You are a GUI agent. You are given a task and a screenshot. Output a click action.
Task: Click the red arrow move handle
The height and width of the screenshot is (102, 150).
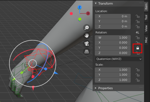point(33,88)
